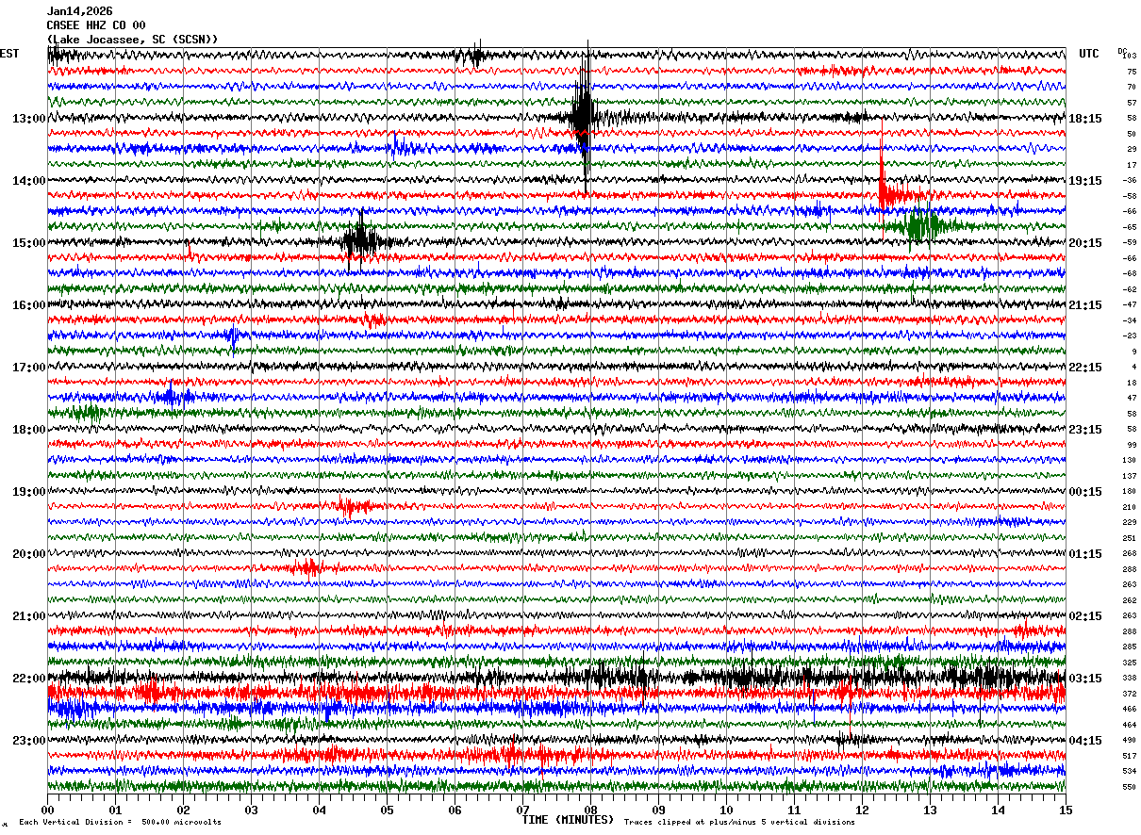Click the DC offset value 325
The height and width of the screenshot is (835, 1141).
tap(1130, 663)
